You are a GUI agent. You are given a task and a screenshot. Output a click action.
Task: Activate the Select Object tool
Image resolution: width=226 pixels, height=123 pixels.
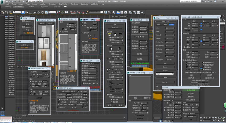(23, 12)
